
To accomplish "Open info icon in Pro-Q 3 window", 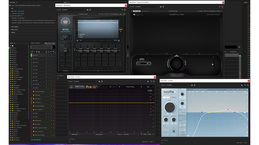I will coord(154,81).
